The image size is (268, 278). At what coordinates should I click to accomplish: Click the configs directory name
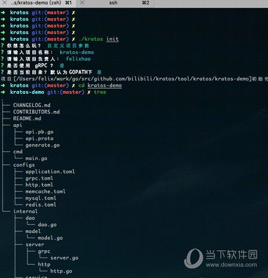(24, 165)
